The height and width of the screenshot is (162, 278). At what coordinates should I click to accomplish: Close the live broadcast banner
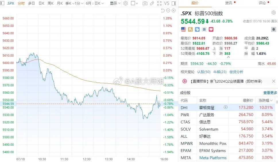coord(274,81)
